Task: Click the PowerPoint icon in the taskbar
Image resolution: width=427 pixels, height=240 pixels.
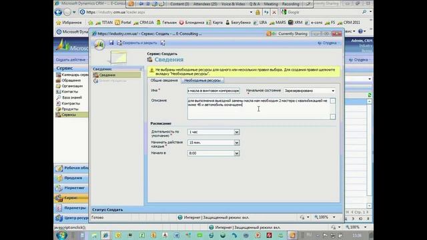Action: (258, 235)
